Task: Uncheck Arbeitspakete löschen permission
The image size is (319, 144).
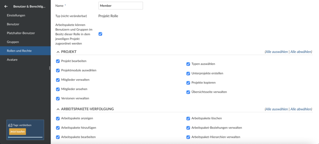Action: [188, 119]
